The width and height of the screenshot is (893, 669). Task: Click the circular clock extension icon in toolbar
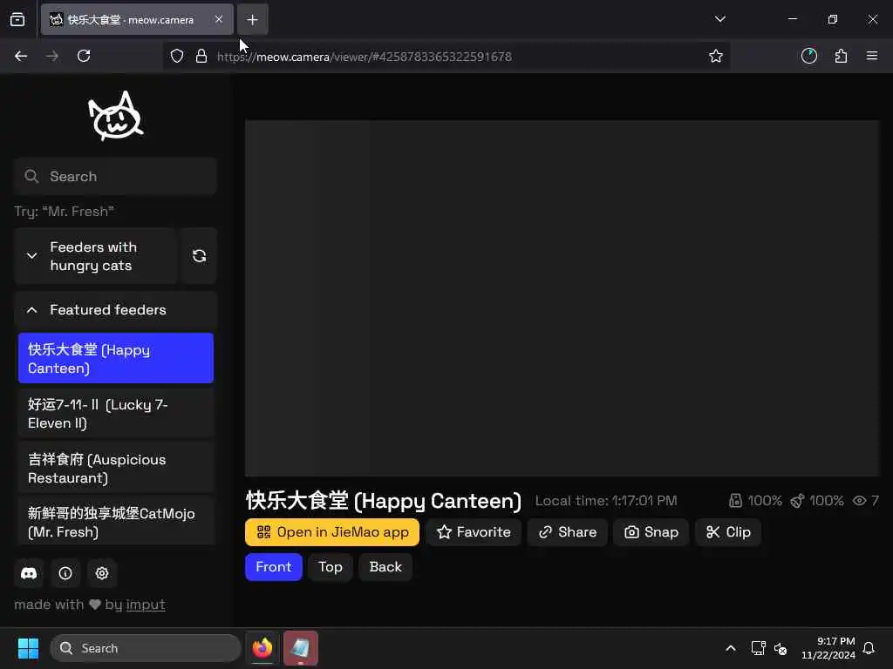[x=809, y=57]
